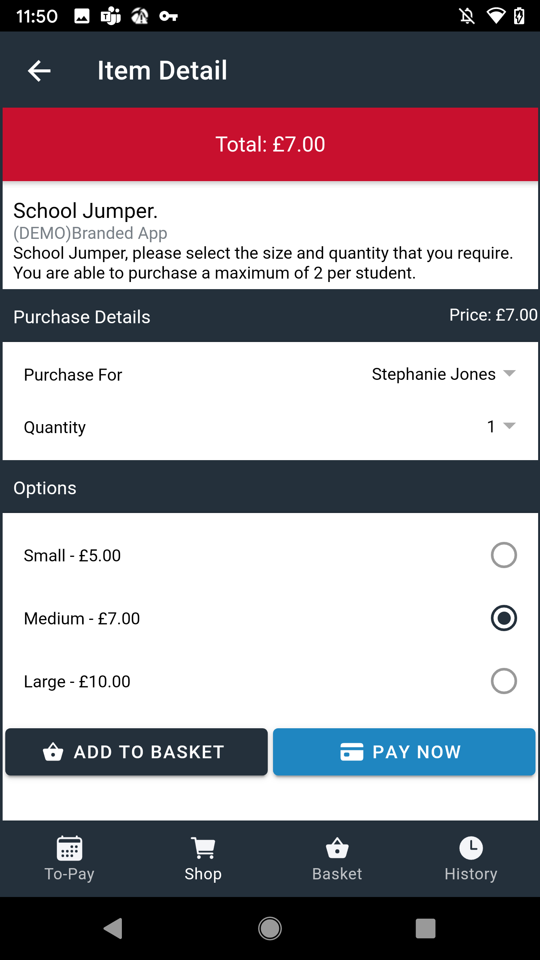This screenshot has width=540, height=960.
Task: Tap the Android recent apps square
Action: pos(426,928)
